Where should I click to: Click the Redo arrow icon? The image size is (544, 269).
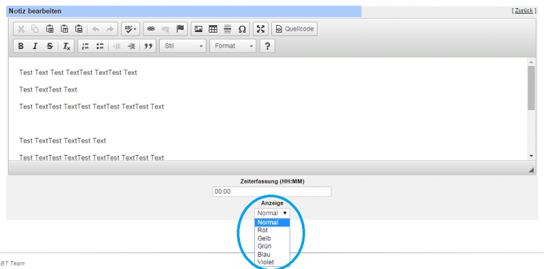pos(109,29)
